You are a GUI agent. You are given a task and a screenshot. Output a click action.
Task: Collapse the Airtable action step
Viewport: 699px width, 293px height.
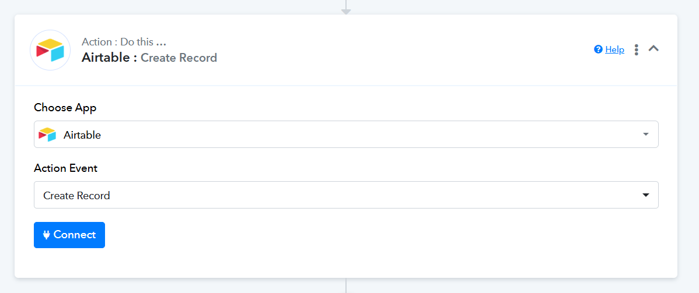click(x=653, y=49)
